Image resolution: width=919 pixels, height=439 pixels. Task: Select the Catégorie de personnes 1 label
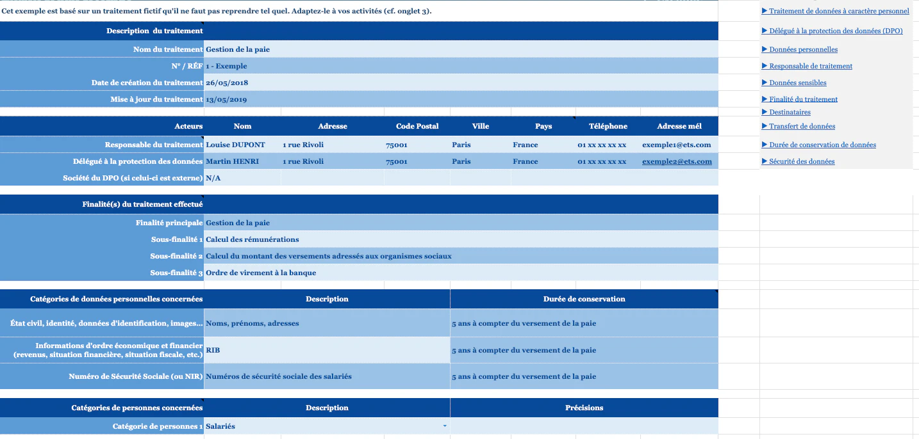tap(102, 426)
